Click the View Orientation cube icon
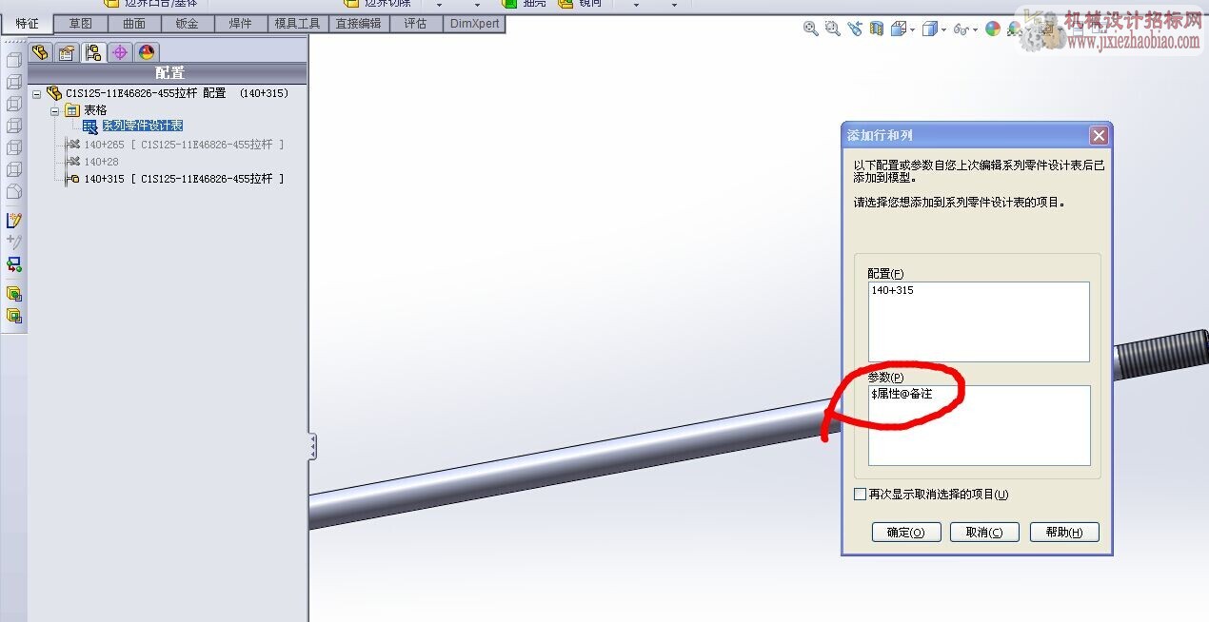Image resolution: width=1209 pixels, height=622 pixels. (898, 29)
